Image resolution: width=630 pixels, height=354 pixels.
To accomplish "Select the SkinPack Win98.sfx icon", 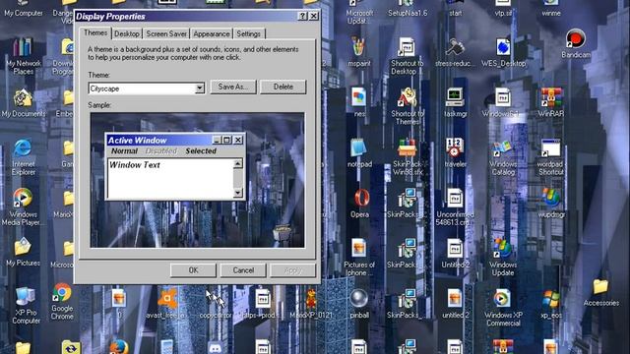I will (407, 156).
